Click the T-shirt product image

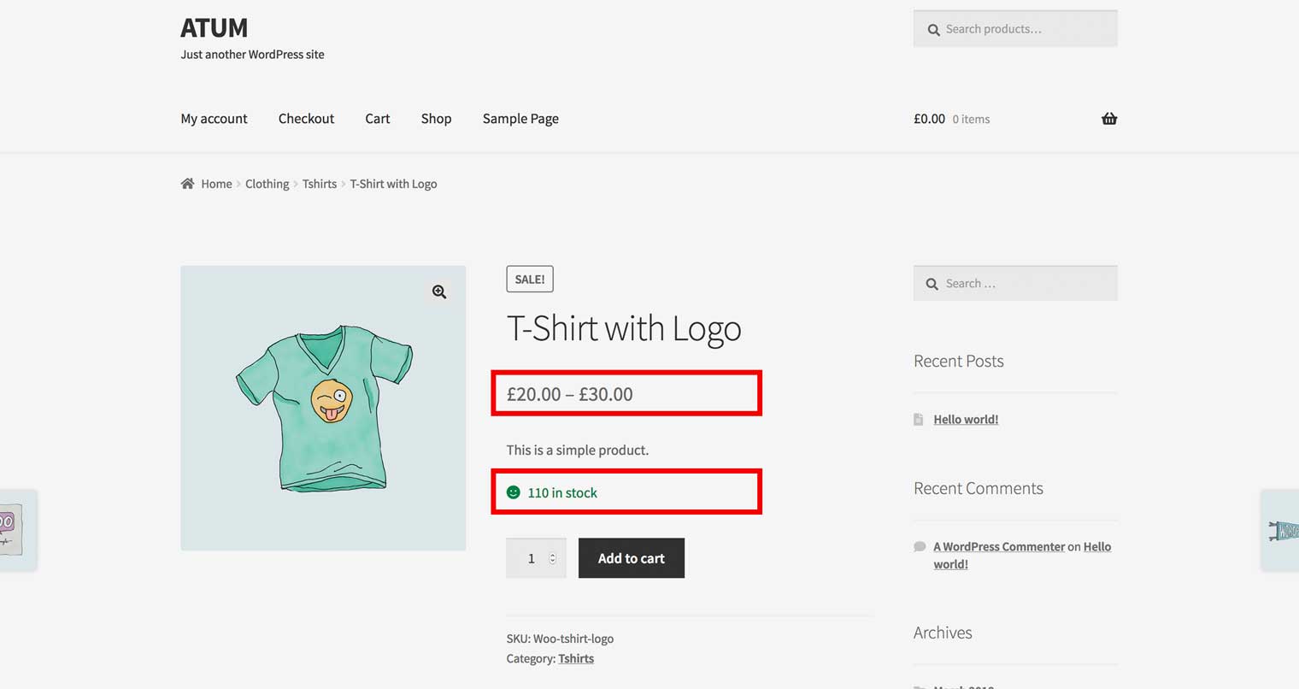click(x=323, y=409)
